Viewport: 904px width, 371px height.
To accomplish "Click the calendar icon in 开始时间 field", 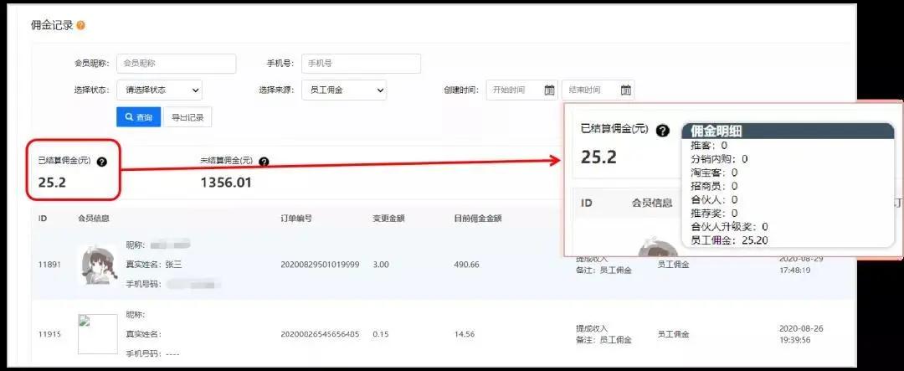I will (x=549, y=90).
